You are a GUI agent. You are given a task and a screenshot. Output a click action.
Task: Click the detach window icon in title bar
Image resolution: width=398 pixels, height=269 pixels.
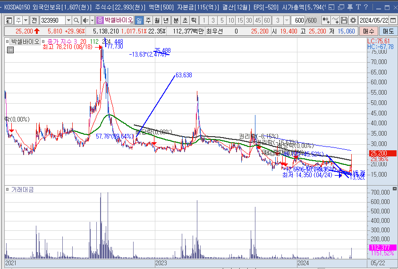(x=341, y=8)
